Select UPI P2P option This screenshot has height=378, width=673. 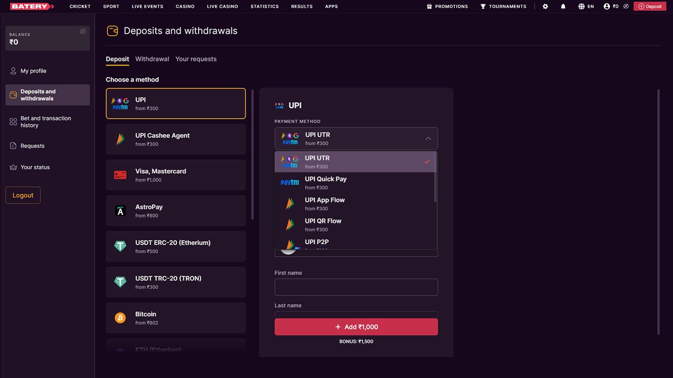(x=355, y=243)
